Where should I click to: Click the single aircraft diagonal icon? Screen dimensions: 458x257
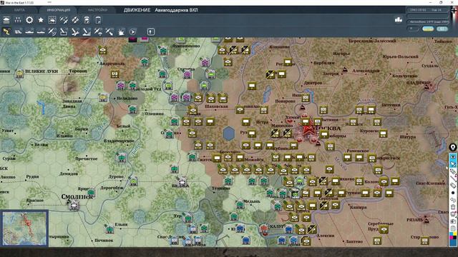coord(75,20)
